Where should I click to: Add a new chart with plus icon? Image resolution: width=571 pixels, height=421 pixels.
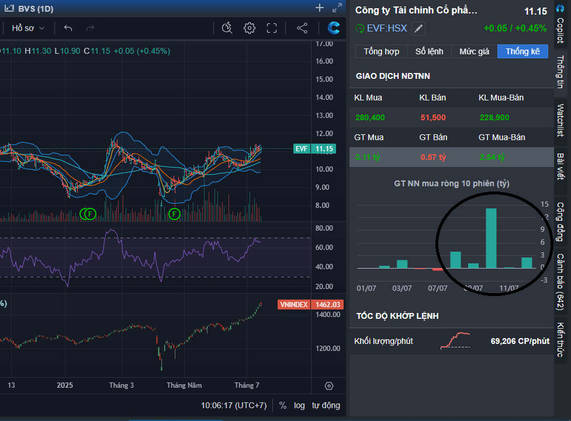319,8
